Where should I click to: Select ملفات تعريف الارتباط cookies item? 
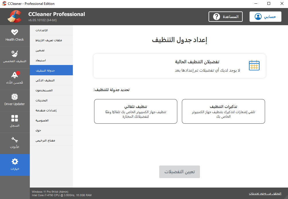pyautogui.click(x=51, y=40)
